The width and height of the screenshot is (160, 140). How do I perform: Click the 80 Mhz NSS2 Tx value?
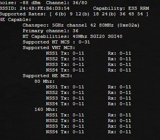pyautogui.click(x=78, y=92)
